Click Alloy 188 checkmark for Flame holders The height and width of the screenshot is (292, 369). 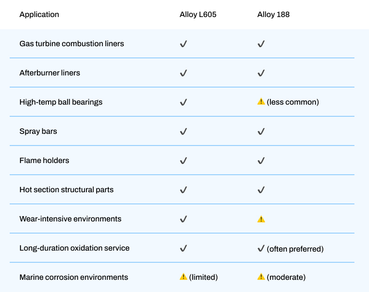pos(261,161)
